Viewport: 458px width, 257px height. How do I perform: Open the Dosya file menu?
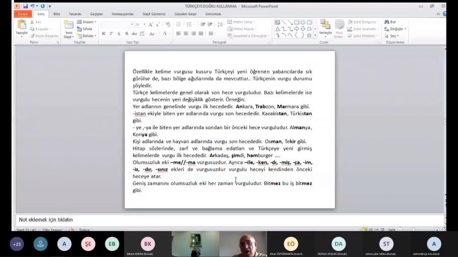pos(22,14)
